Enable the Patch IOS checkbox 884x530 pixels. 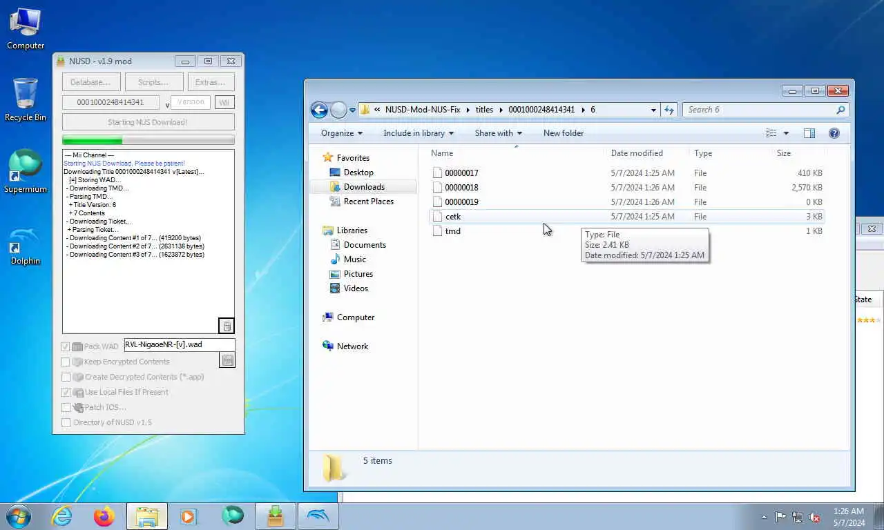(66, 407)
